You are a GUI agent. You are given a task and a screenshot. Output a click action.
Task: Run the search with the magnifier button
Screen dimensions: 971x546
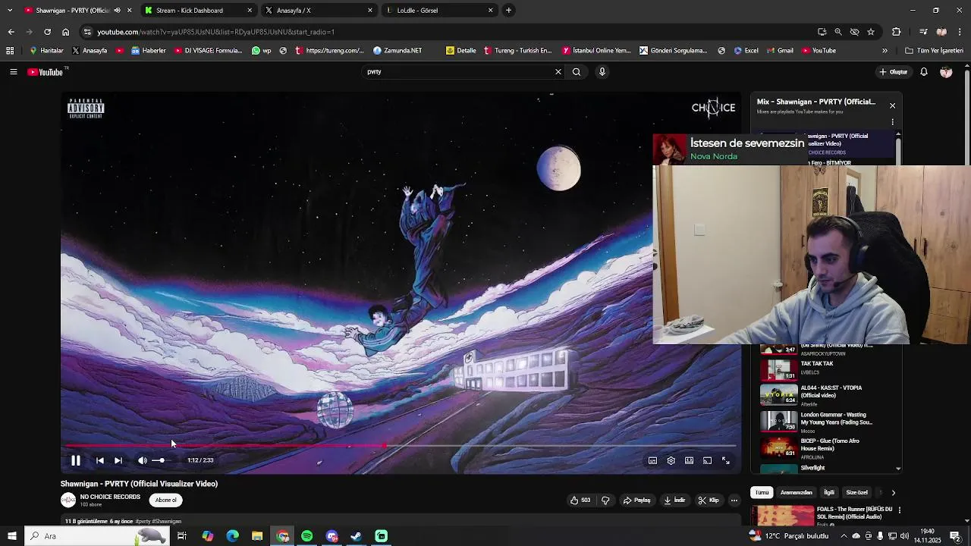pyautogui.click(x=577, y=72)
